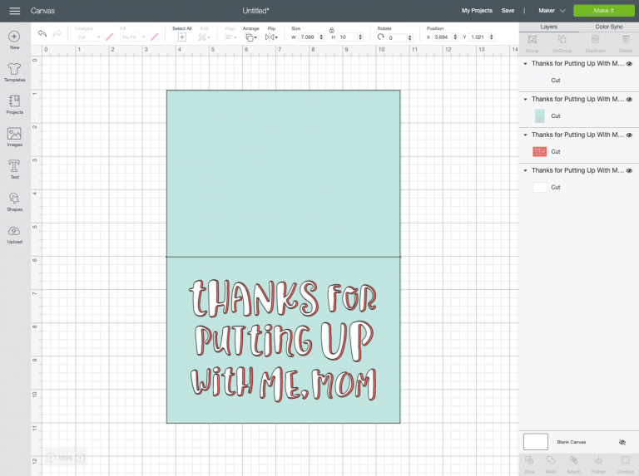The width and height of the screenshot is (639, 476).
Task: Group the selected layers
Action: [532, 43]
